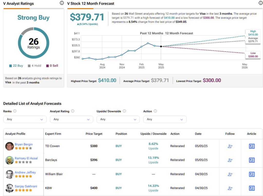Click 8.62% Upside in Bryan Bergin row
263x196 pixels.
coord(153,146)
